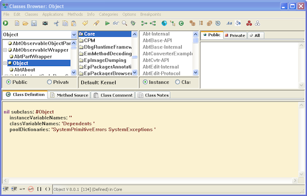Image resolution: width=307 pixels, height=196 pixels.
Task: Click the green circular arrow toolbar icon
Action: coord(6,23)
